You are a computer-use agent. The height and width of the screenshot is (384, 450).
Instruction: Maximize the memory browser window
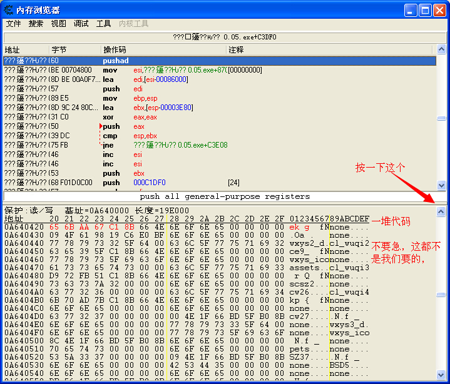point(426,11)
